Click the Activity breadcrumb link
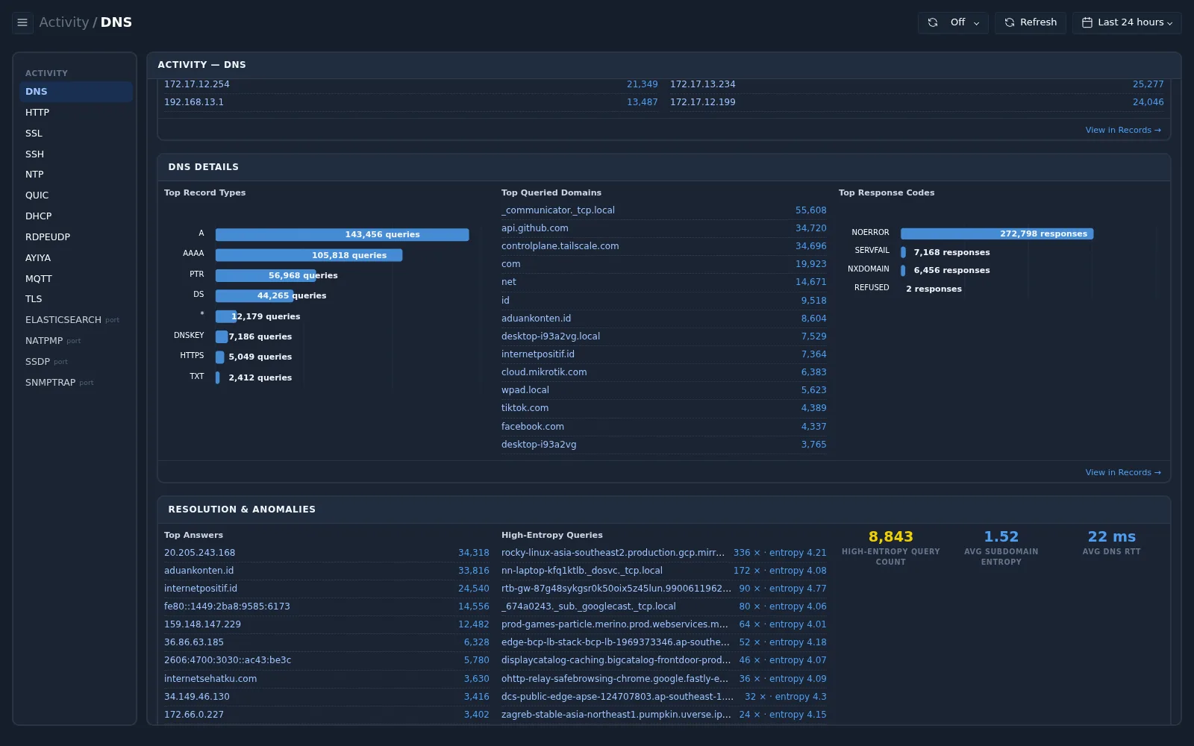The image size is (1194, 746). pos(63,22)
